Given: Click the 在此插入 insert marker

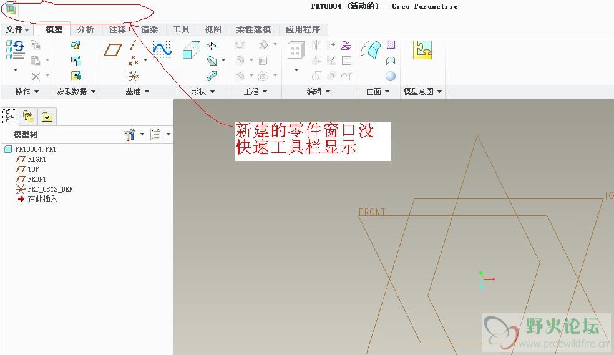Looking at the screenshot, I should coord(37,199).
